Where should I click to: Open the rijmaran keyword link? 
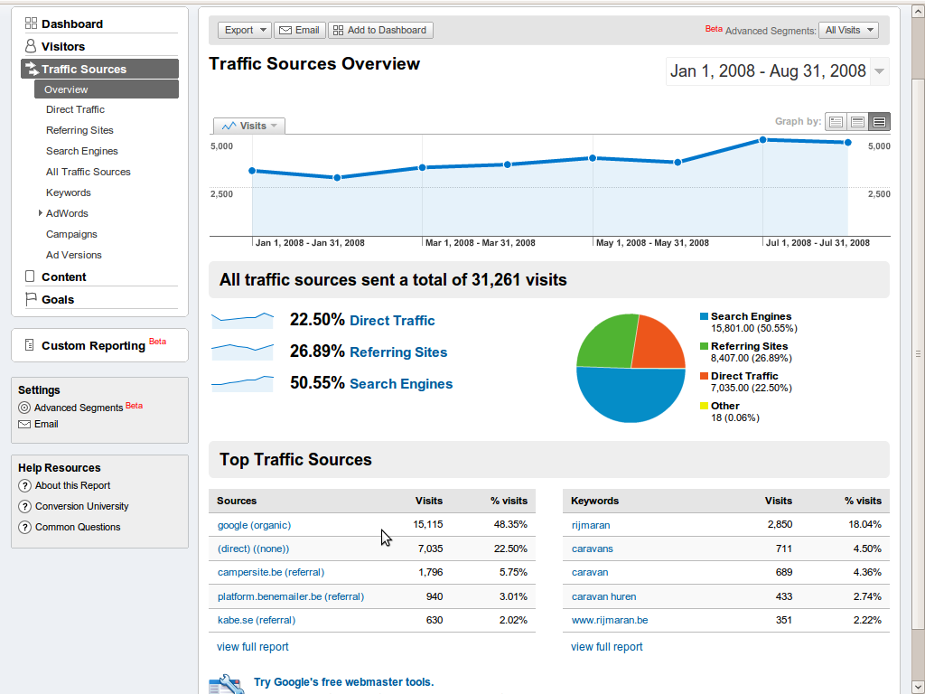[x=591, y=525]
